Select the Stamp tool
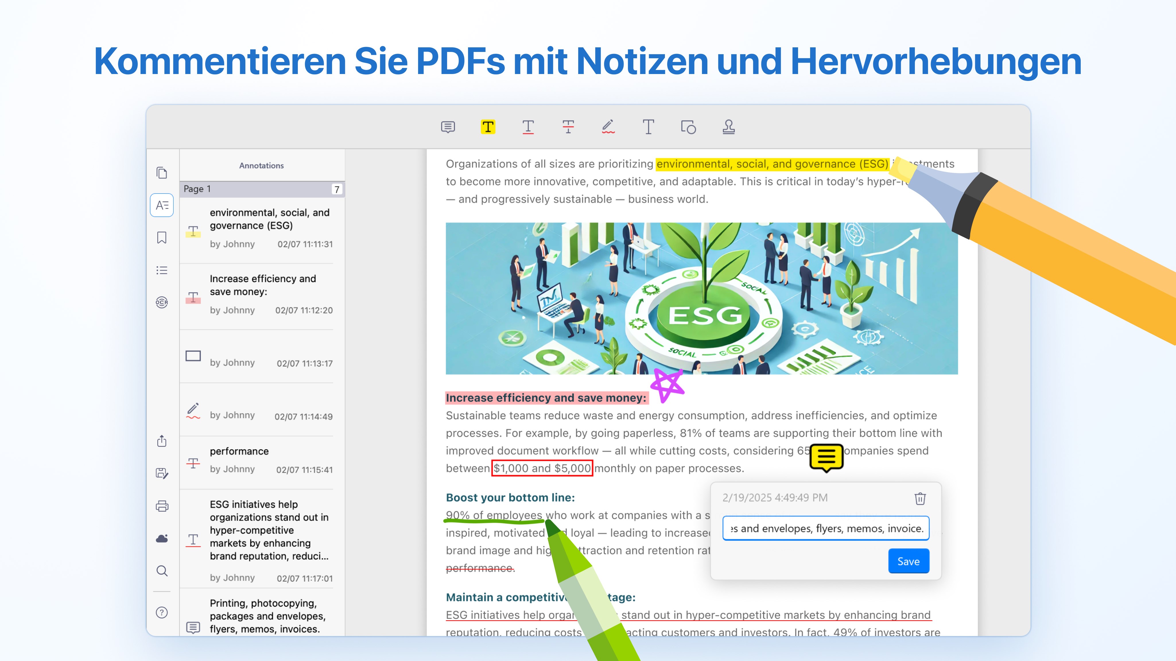Screen dimensions: 1176x661 [729, 127]
